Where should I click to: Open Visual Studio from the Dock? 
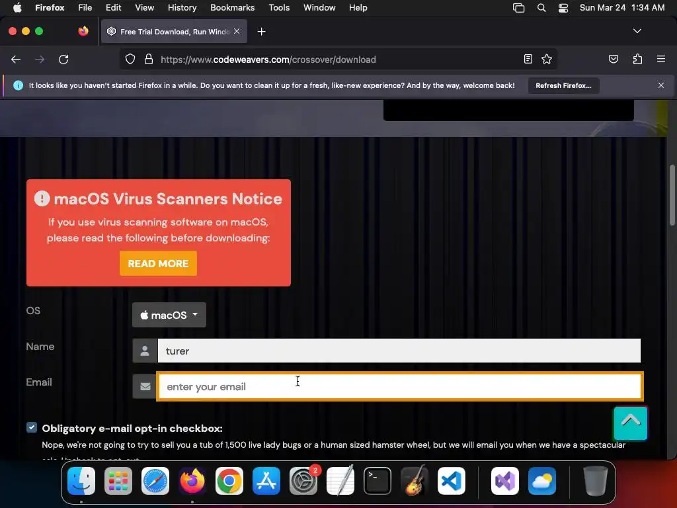tap(505, 481)
